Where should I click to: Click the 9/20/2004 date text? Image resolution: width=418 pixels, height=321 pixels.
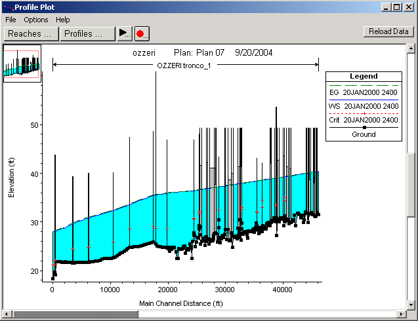click(x=254, y=52)
